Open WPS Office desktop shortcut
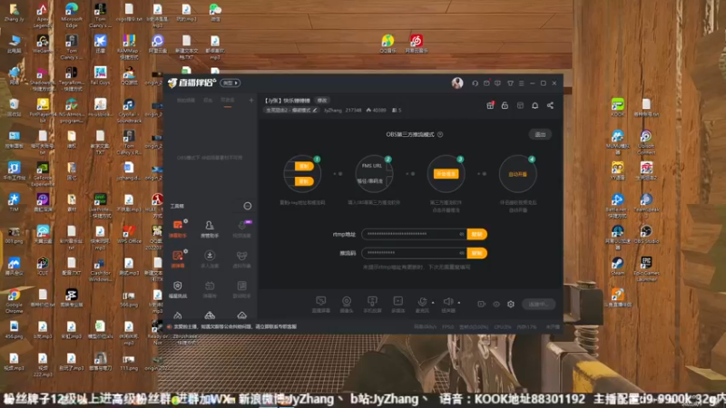Image resolution: width=726 pixels, height=408 pixels. [129, 234]
